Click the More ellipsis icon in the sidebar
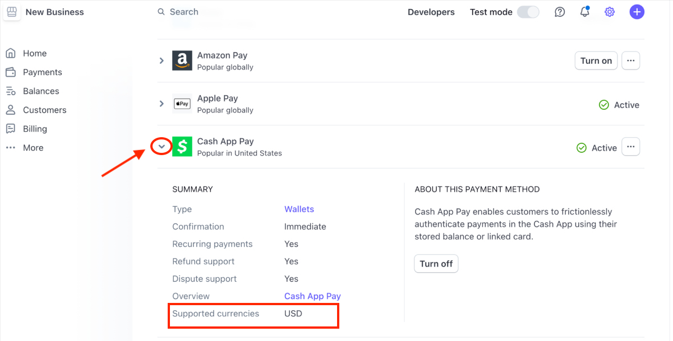Image resolution: width=673 pixels, height=341 pixels. point(11,148)
